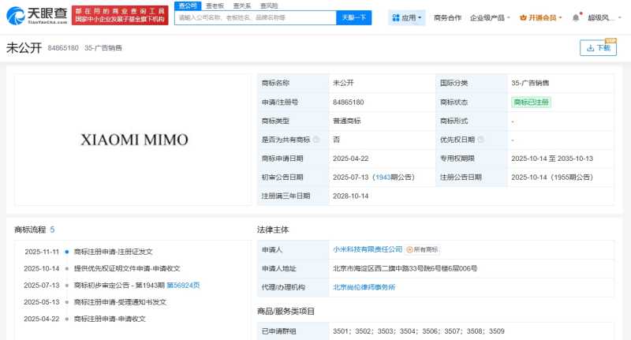
Task: Click the help icon beside 是否为共有商标
Action: click(316, 140)
